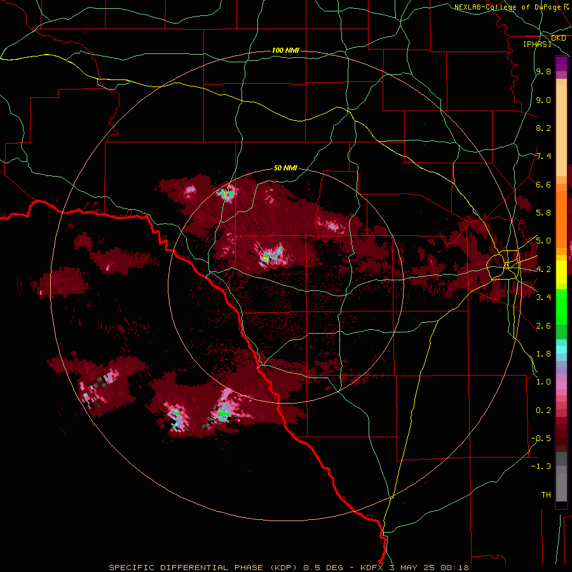Screen dimensions: 572x572
Task: Click the 9.8 value on the color scale
Action: (x=543, y=72)
